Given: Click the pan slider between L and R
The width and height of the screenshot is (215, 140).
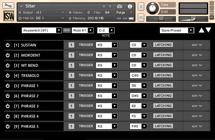Looking at the screenshot, I should pos(161,19).
